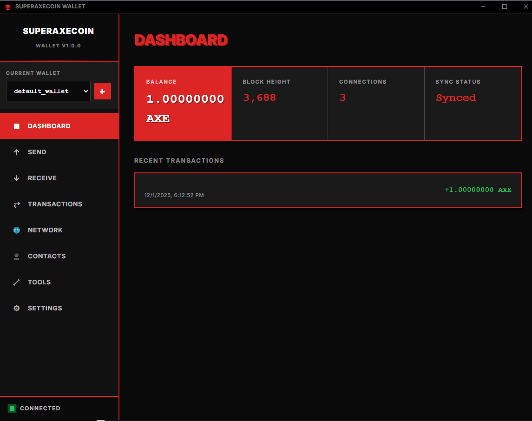Screen dimensions: 532x421
Task: Click the Block Height card
Action: tap(280, 103)
